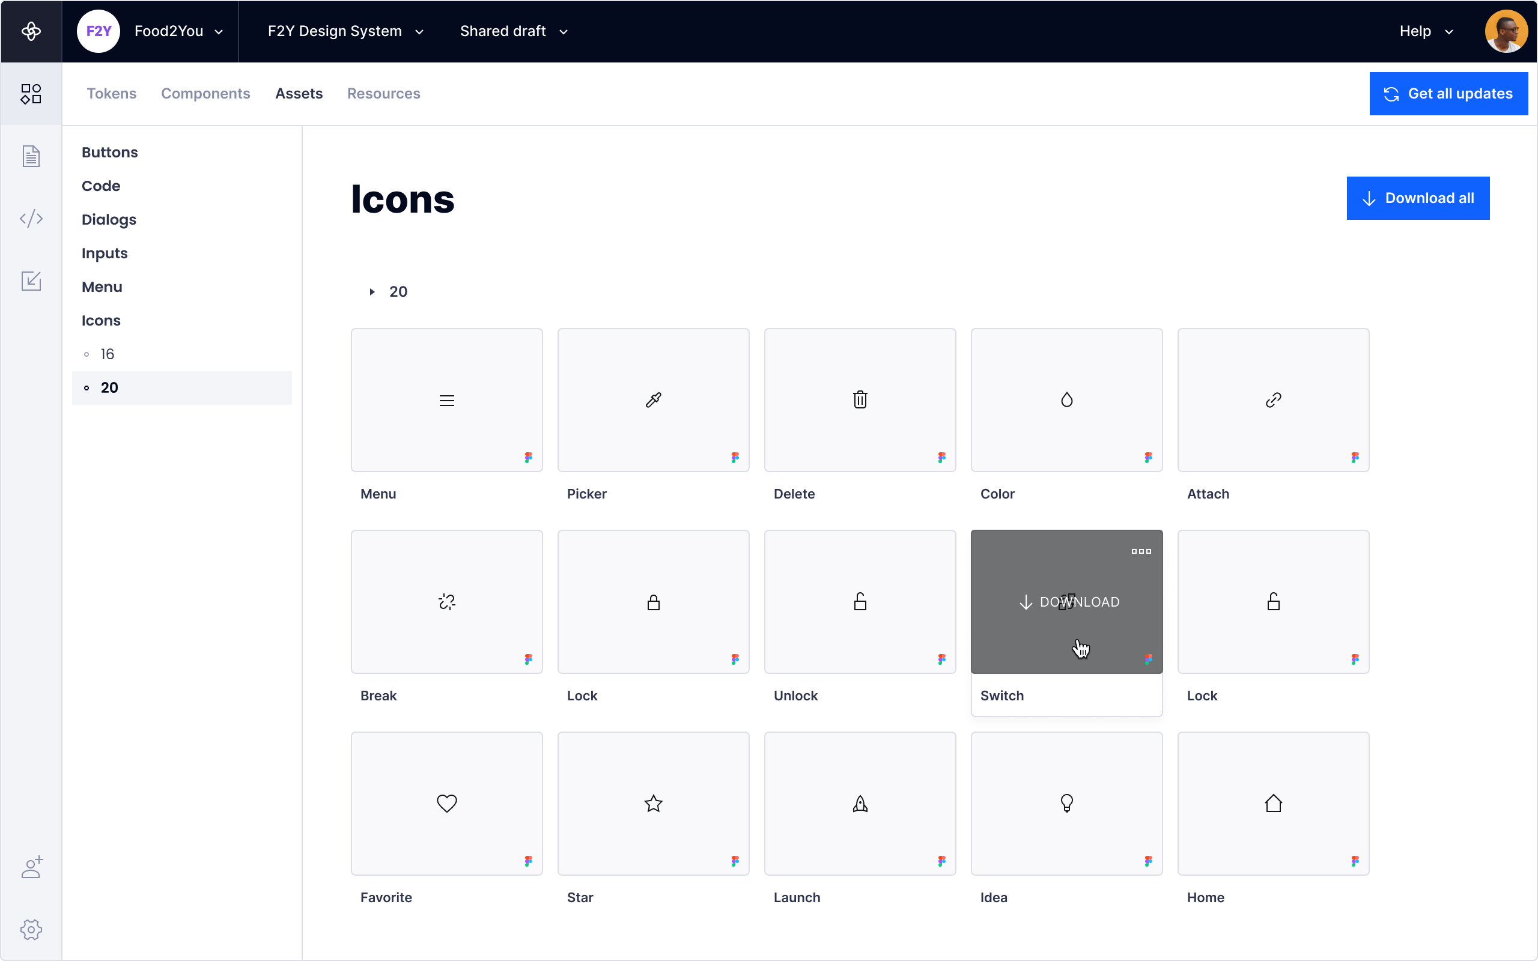
Task: Collapse the 20 icons group disclosure triangle
Action: click(372, 291)
